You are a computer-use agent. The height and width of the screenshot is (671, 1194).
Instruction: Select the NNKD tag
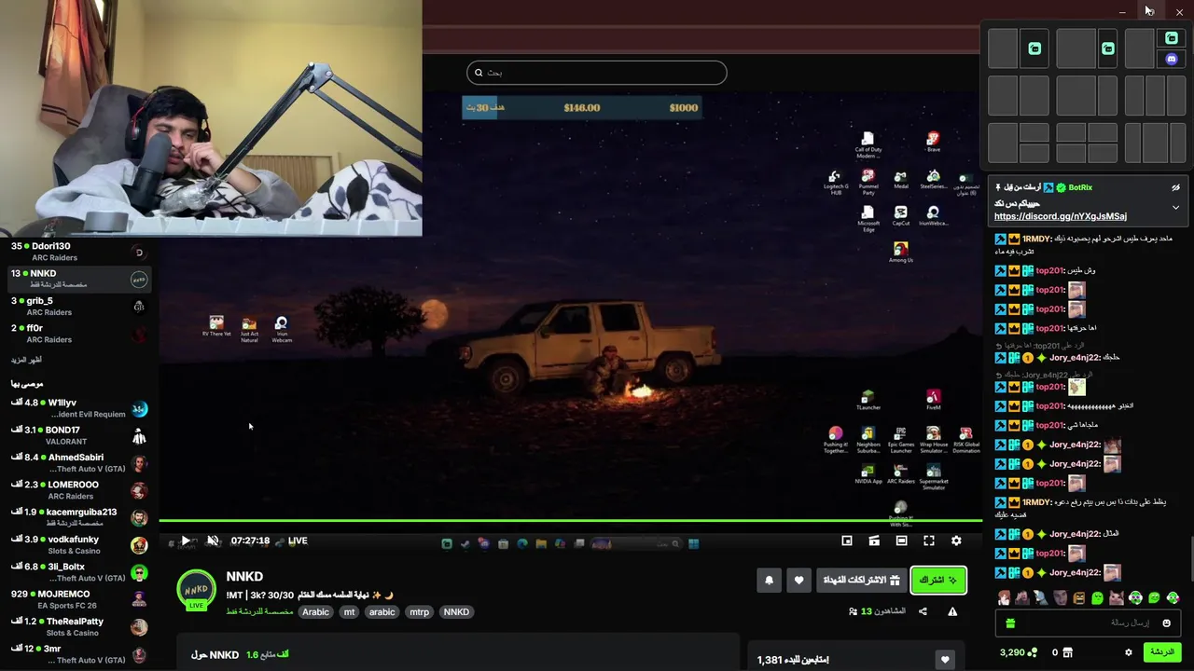tap(456, 612)
